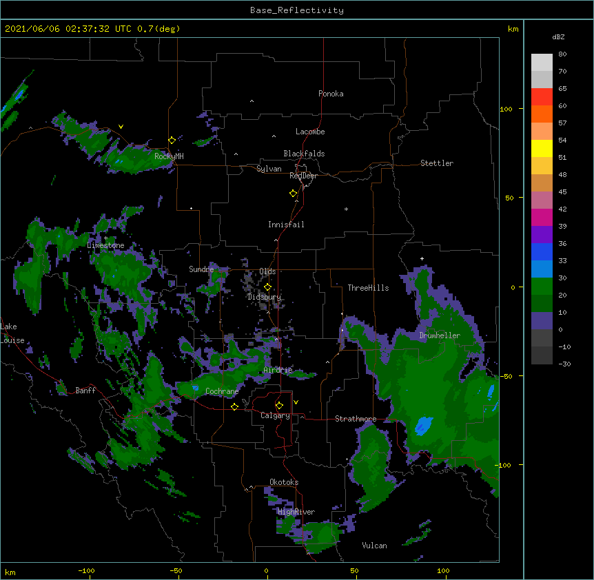This screenshot has width=594, height=580.
Task: Click the Calgary label
Action: pos(275,415)
